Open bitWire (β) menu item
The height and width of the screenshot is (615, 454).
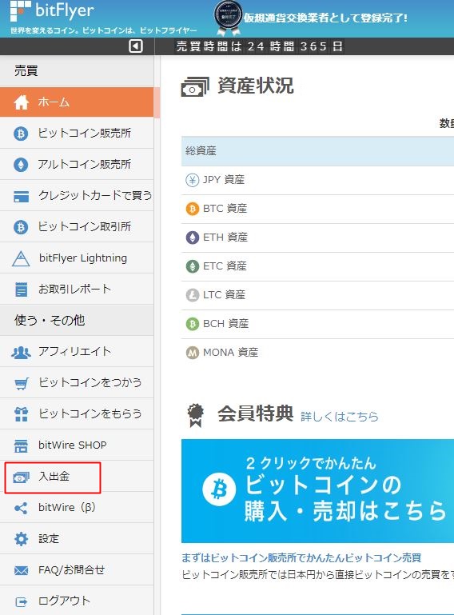pos(77,508)
